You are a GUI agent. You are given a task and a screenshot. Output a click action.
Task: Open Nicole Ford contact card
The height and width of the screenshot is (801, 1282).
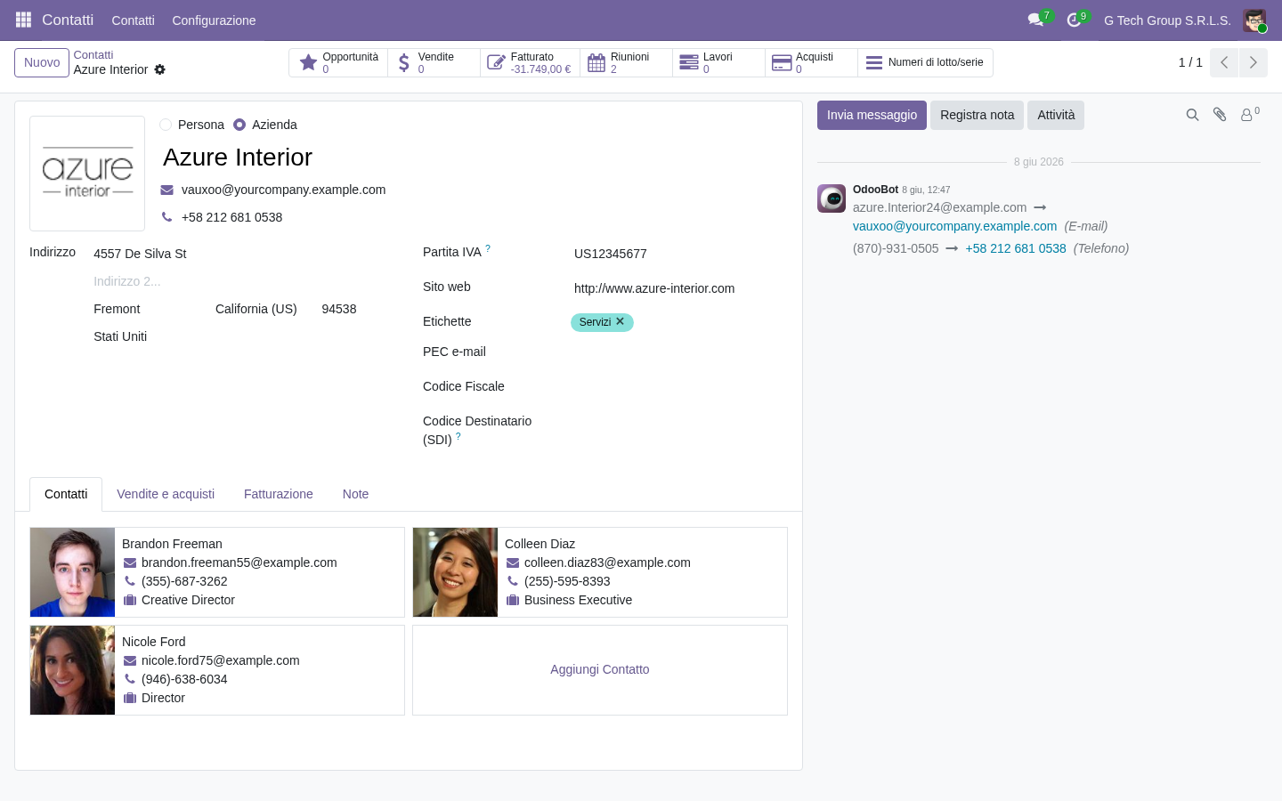point(217,670)
